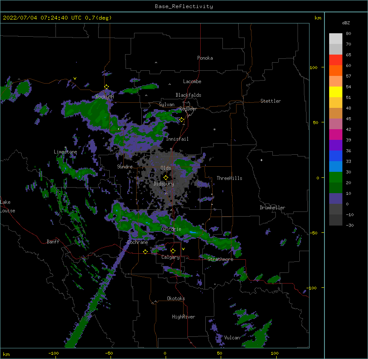Click the Blackfalds city label
The width and height of the screenshot is (368, 359).
point(188,95)
